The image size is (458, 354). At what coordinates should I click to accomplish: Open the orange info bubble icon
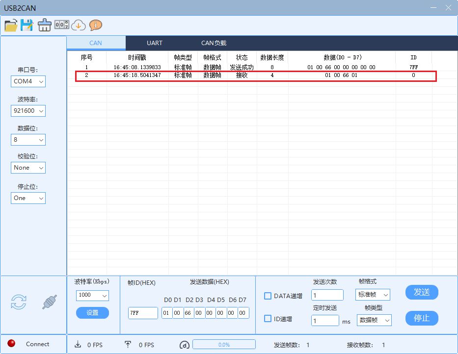click(x=95, y=25)
